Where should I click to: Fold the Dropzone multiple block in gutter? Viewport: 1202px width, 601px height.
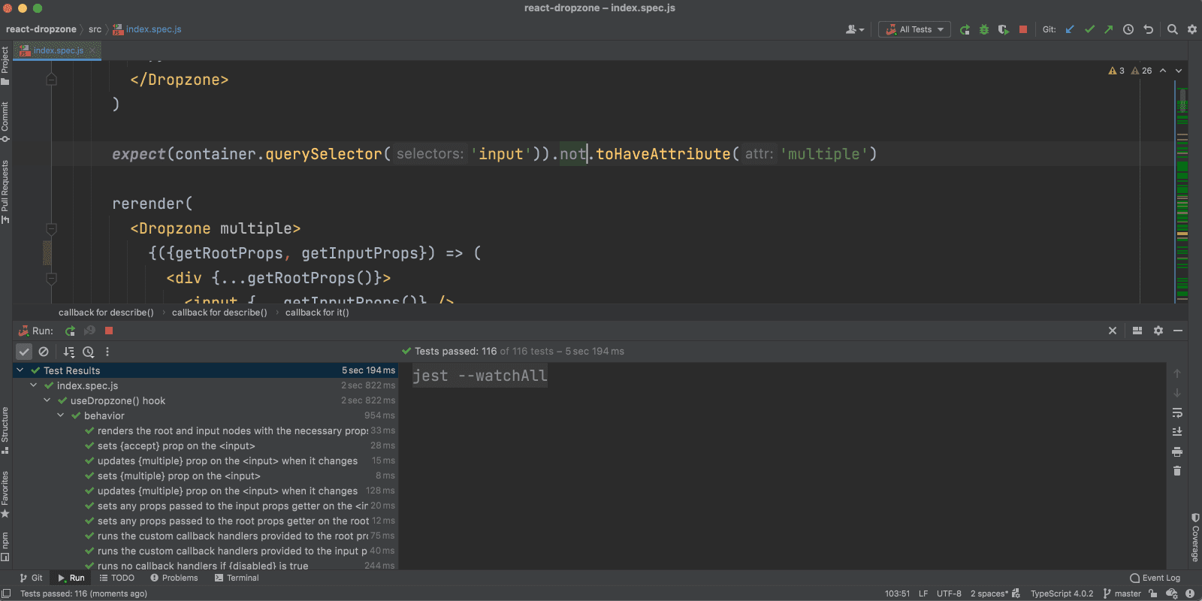pos(51,228)
